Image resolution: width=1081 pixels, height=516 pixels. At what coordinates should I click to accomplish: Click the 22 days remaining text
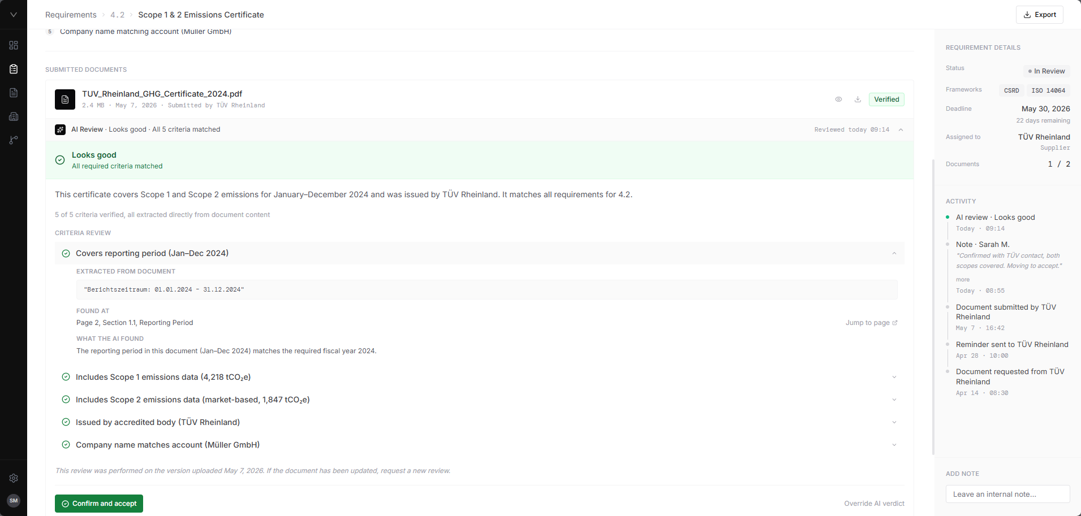[x=1043, y=120]
